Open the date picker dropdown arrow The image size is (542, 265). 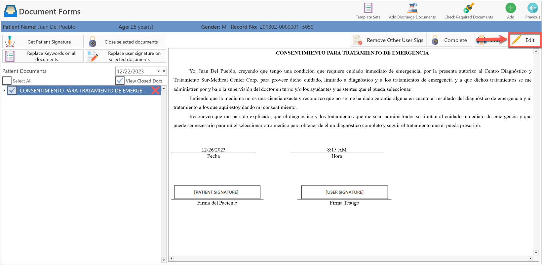tap(159, 71)
